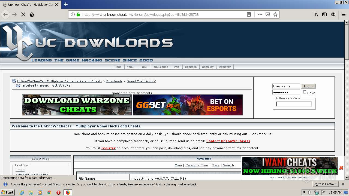This screenshot has width=349, height=196.
Task: Open USER/CP in site navigation bar
Action: 208,67
